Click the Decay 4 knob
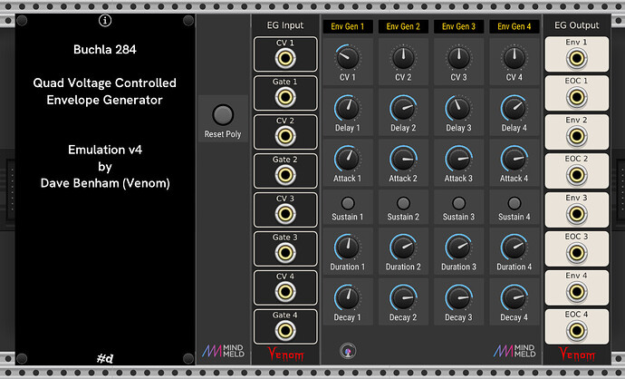Image resolution: width=625 pixels, height=379 pixels. point(514,297)
